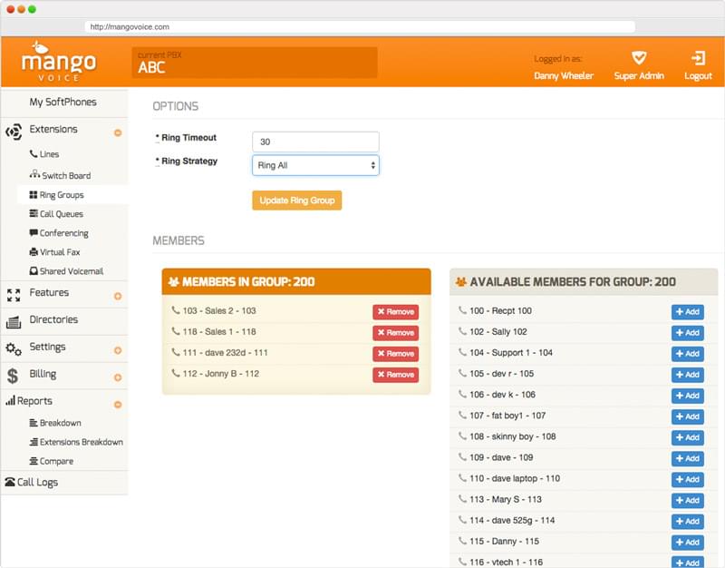The height and width of the screenshot is (568, 725).
Task: Click the Settings gears icon
Action: (x=14, y=348)
